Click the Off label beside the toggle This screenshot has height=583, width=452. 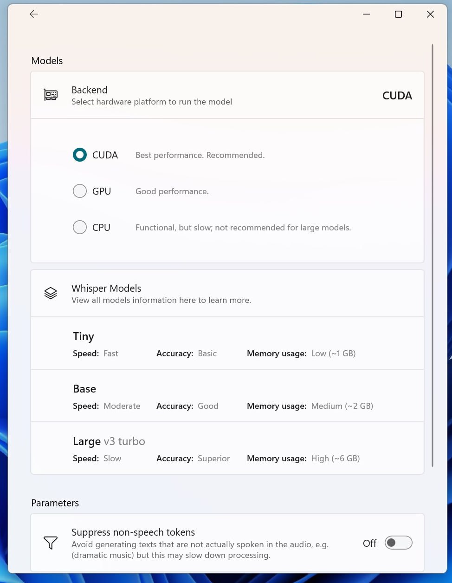(369, 543)
